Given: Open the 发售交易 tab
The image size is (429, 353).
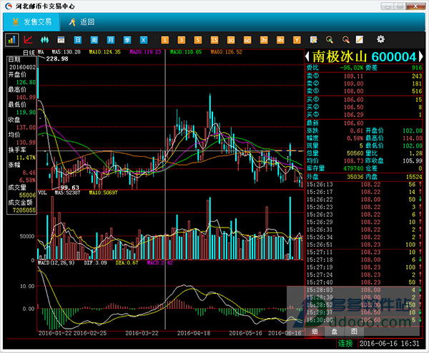Looking at the screenshot, I should coord(31,22).
